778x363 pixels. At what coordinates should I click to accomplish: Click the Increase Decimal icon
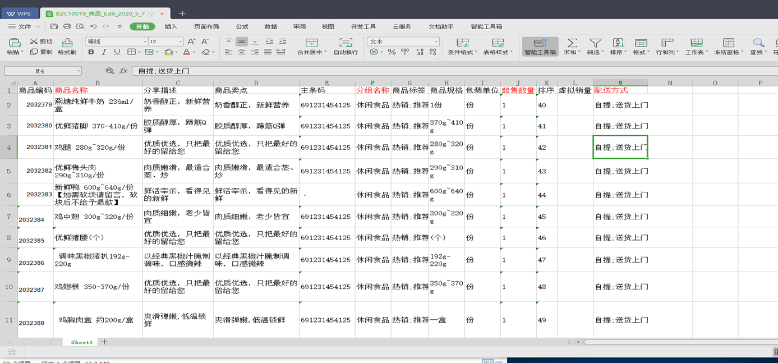coord(420,52)
